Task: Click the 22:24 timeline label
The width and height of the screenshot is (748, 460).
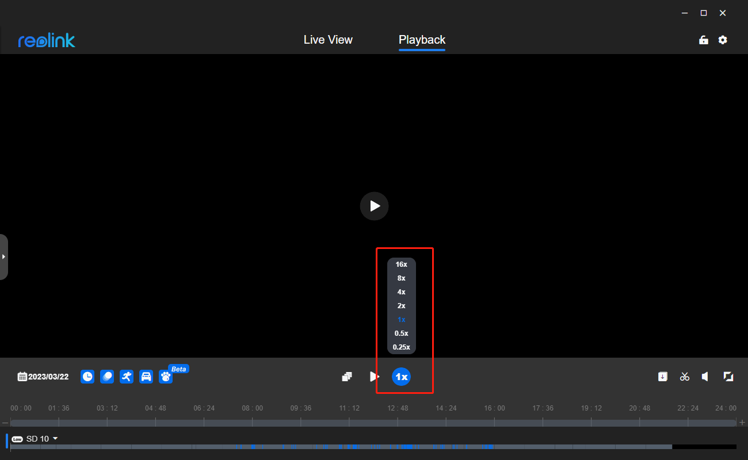Action: pyautogui.click(x=688, y=408)
